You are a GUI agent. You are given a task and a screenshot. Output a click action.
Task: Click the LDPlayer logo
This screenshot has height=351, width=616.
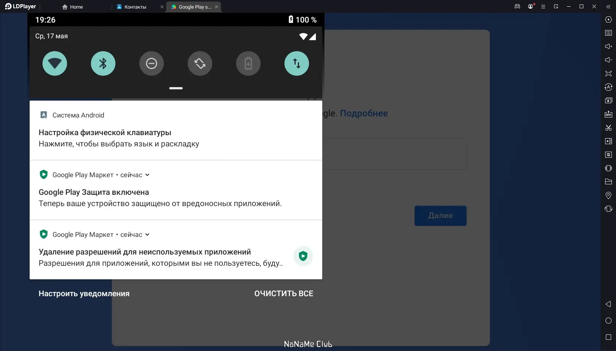pos(21,6)
